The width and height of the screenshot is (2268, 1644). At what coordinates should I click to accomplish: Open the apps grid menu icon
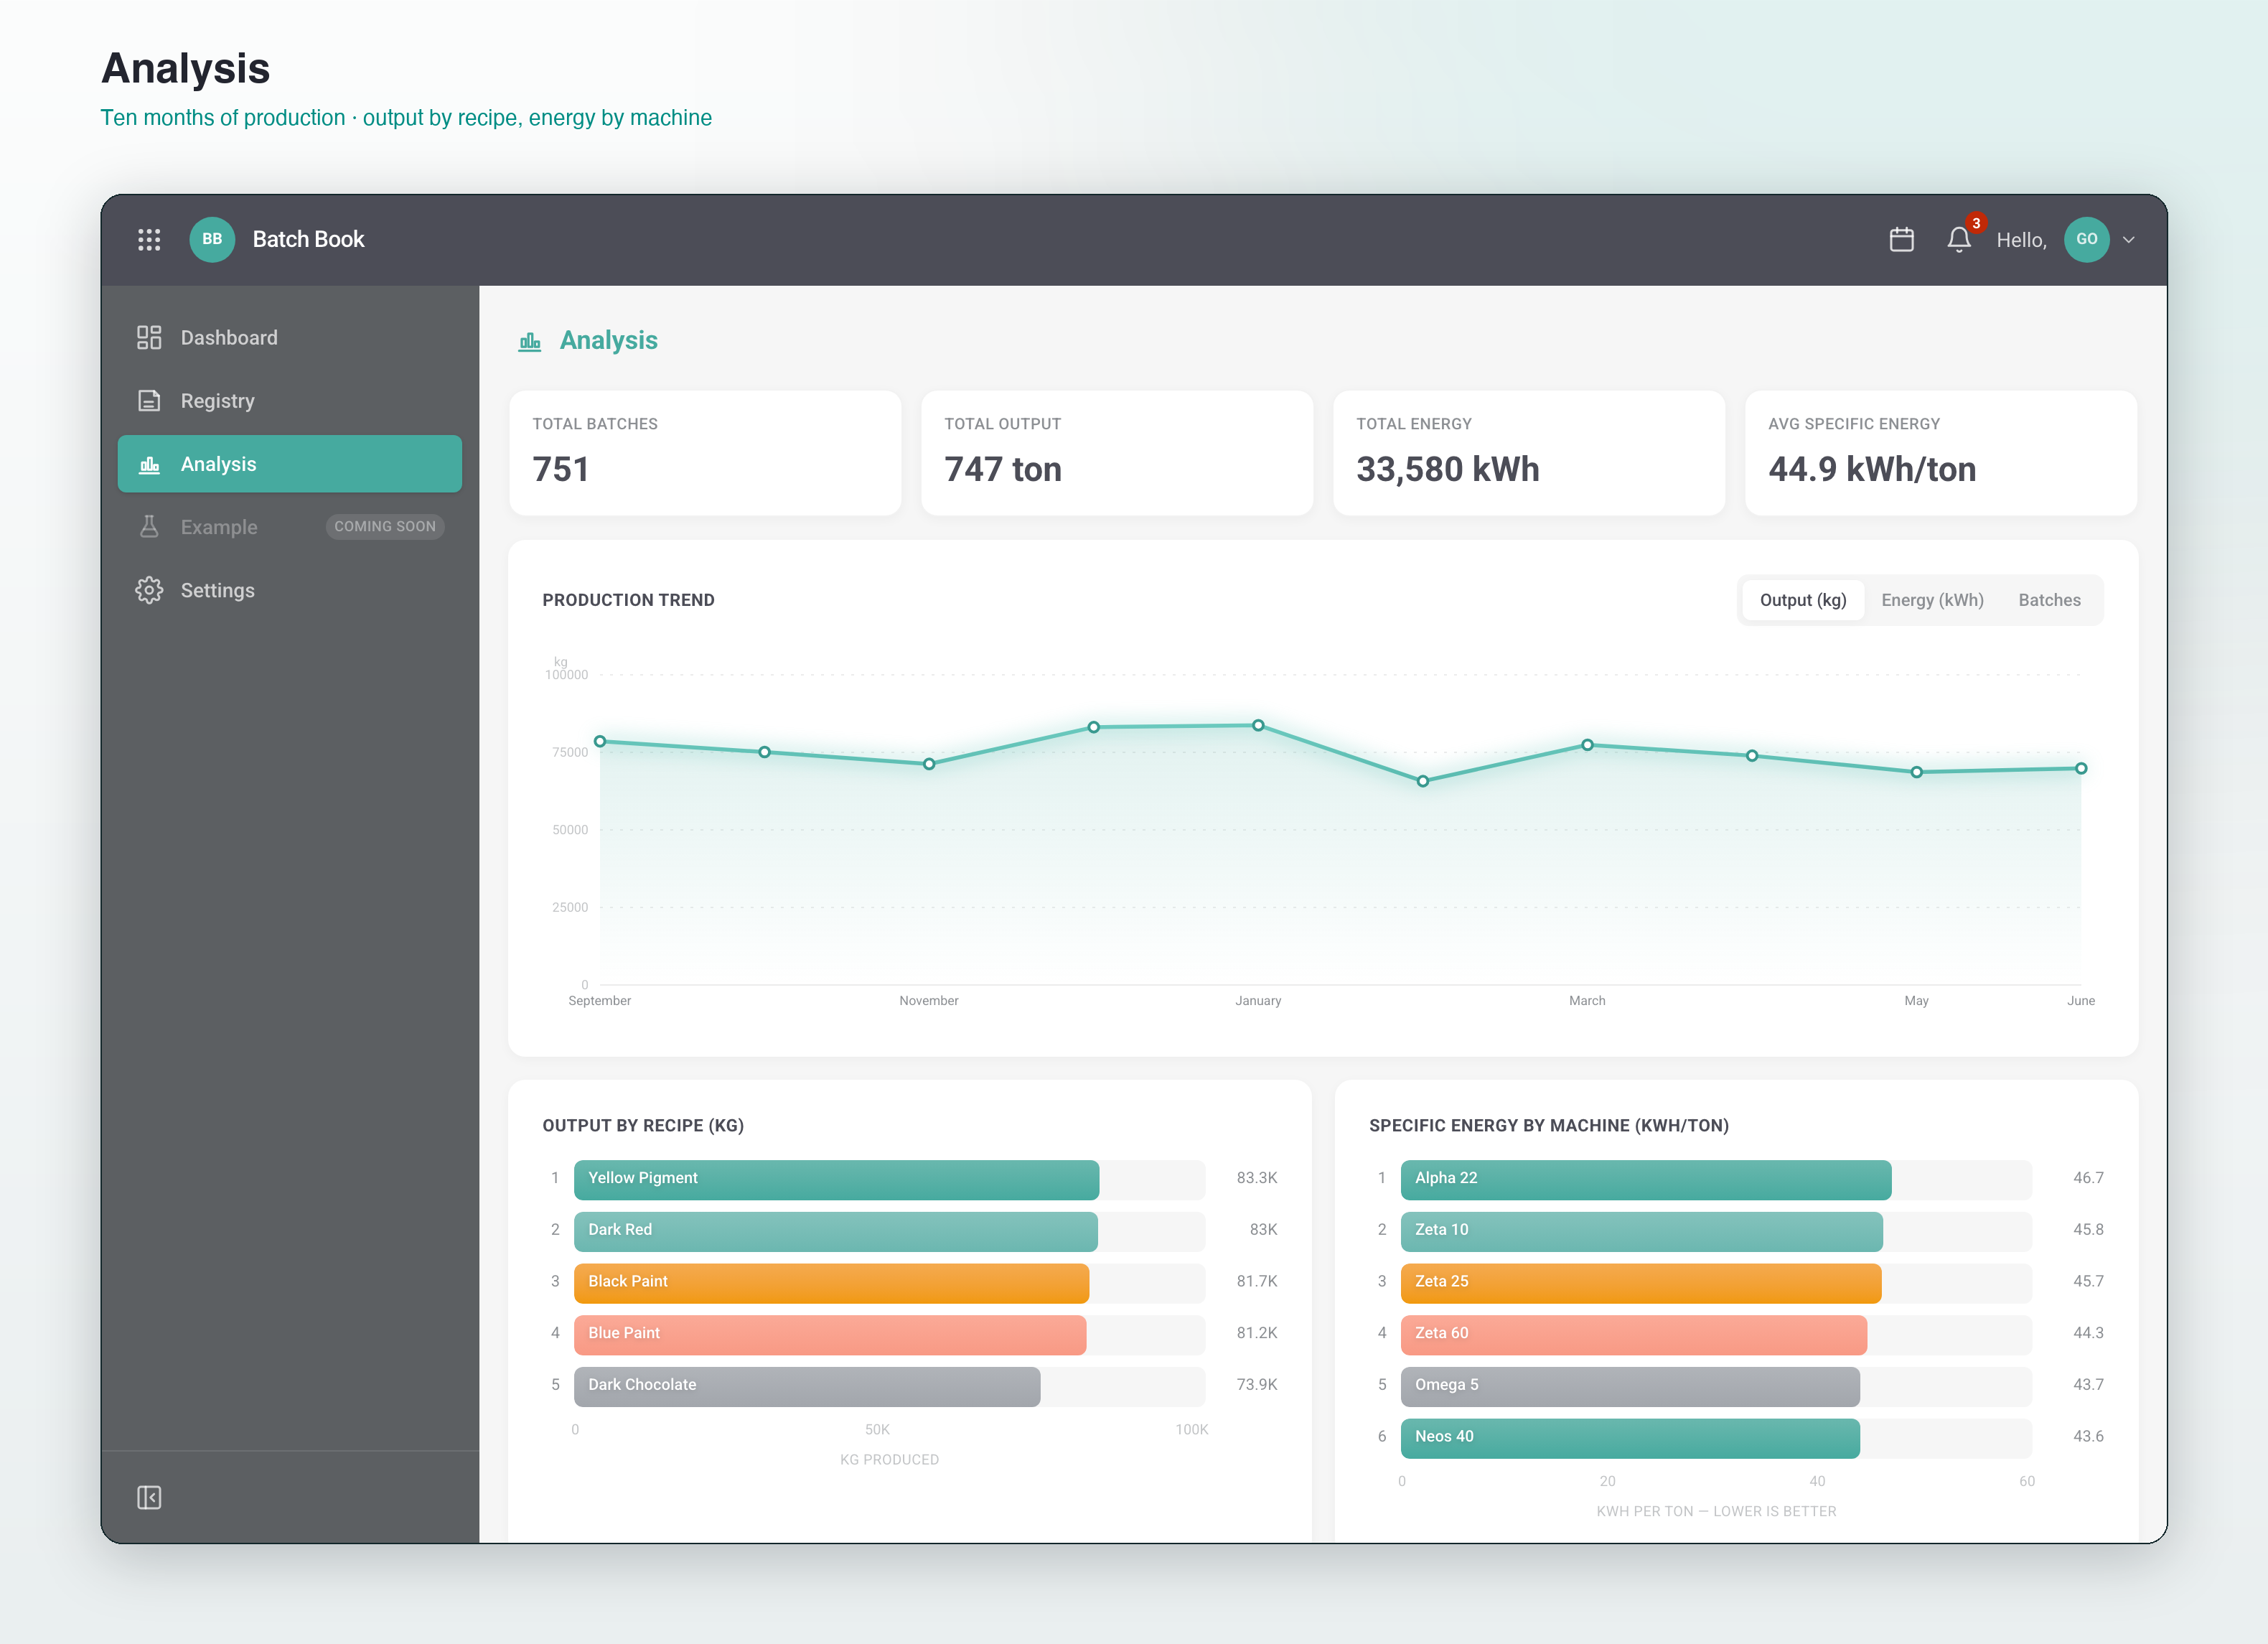[x=149, y=239]
